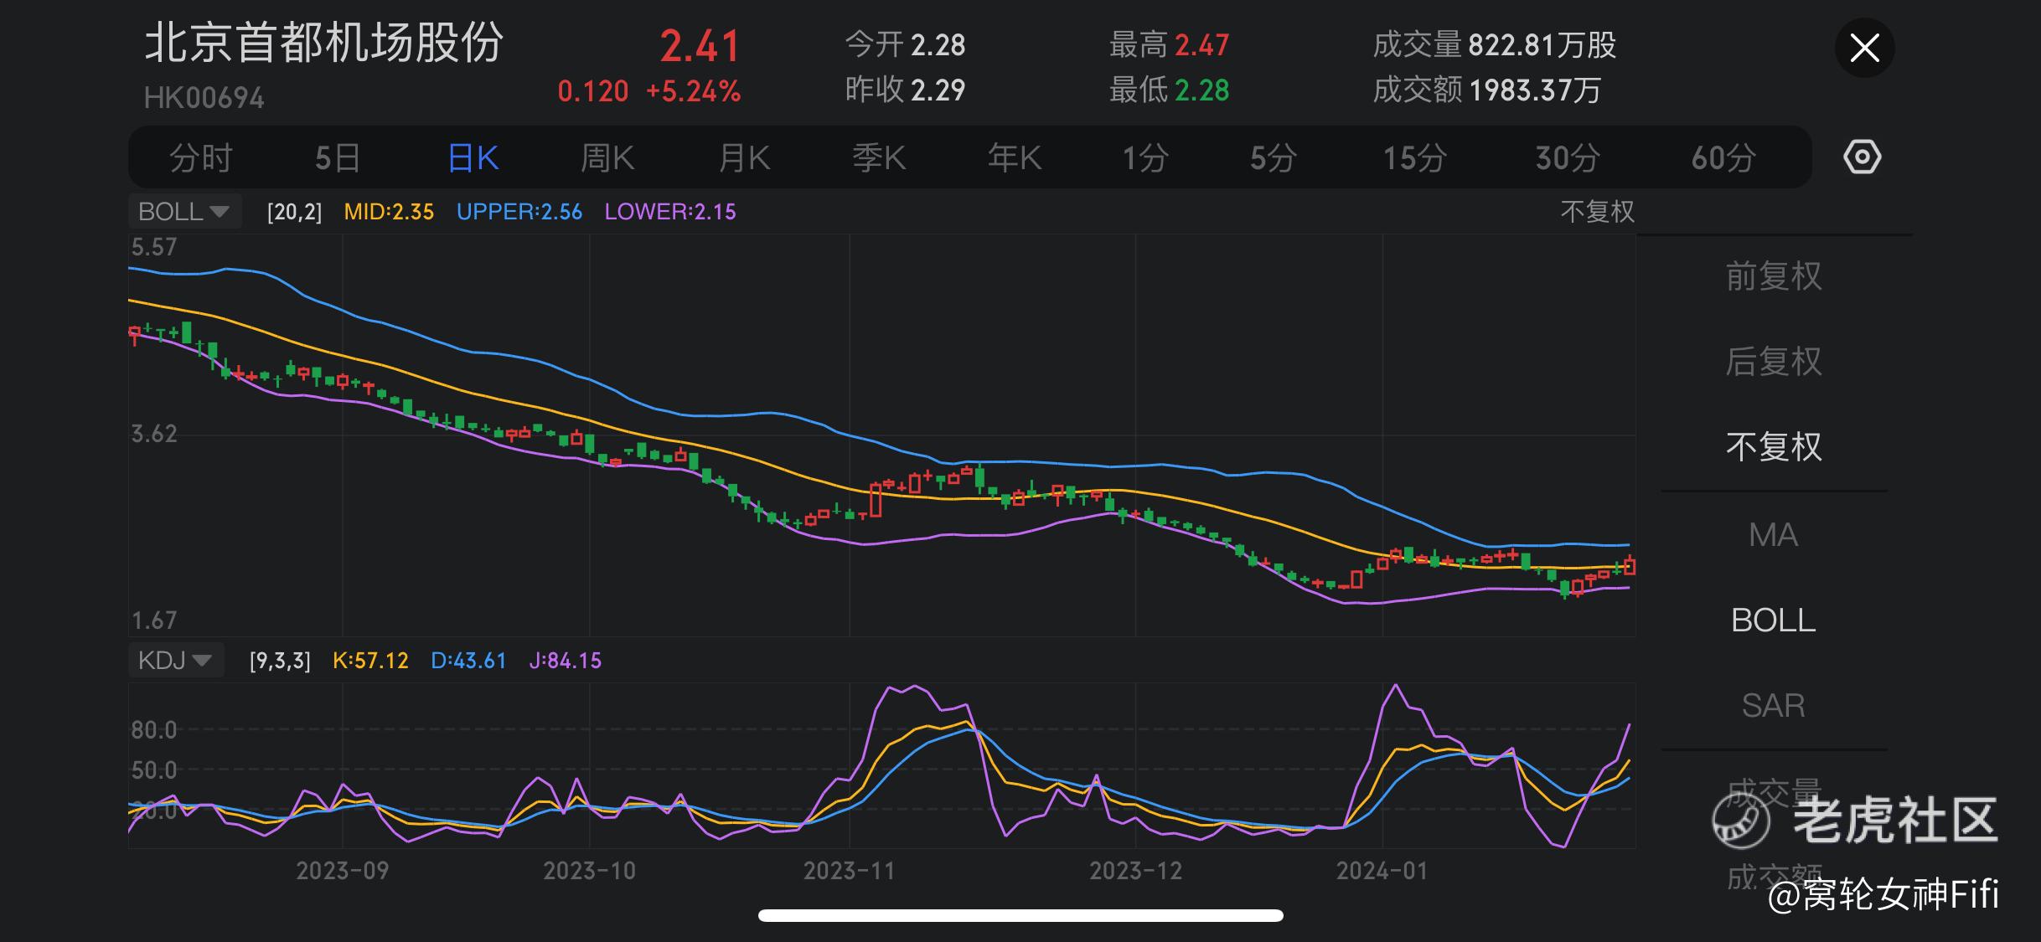Screen dimensions: 2041x942
Task: Click the K:57.12 value
Action: (x=370, y=661)
